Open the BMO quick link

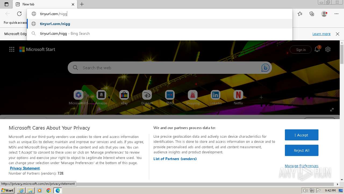tap(170, 98)
